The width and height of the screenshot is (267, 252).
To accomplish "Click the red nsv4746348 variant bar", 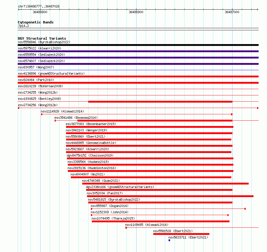I will tap(165, 184).
